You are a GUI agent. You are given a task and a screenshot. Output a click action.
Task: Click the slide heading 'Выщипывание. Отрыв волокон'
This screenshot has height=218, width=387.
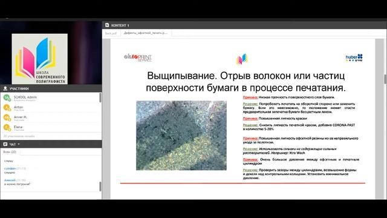click(246, 82)
